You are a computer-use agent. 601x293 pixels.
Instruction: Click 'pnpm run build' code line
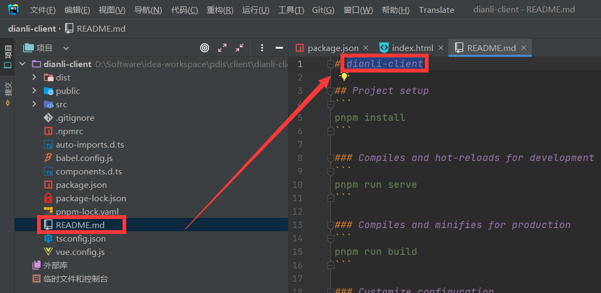(x=375, y=252)
